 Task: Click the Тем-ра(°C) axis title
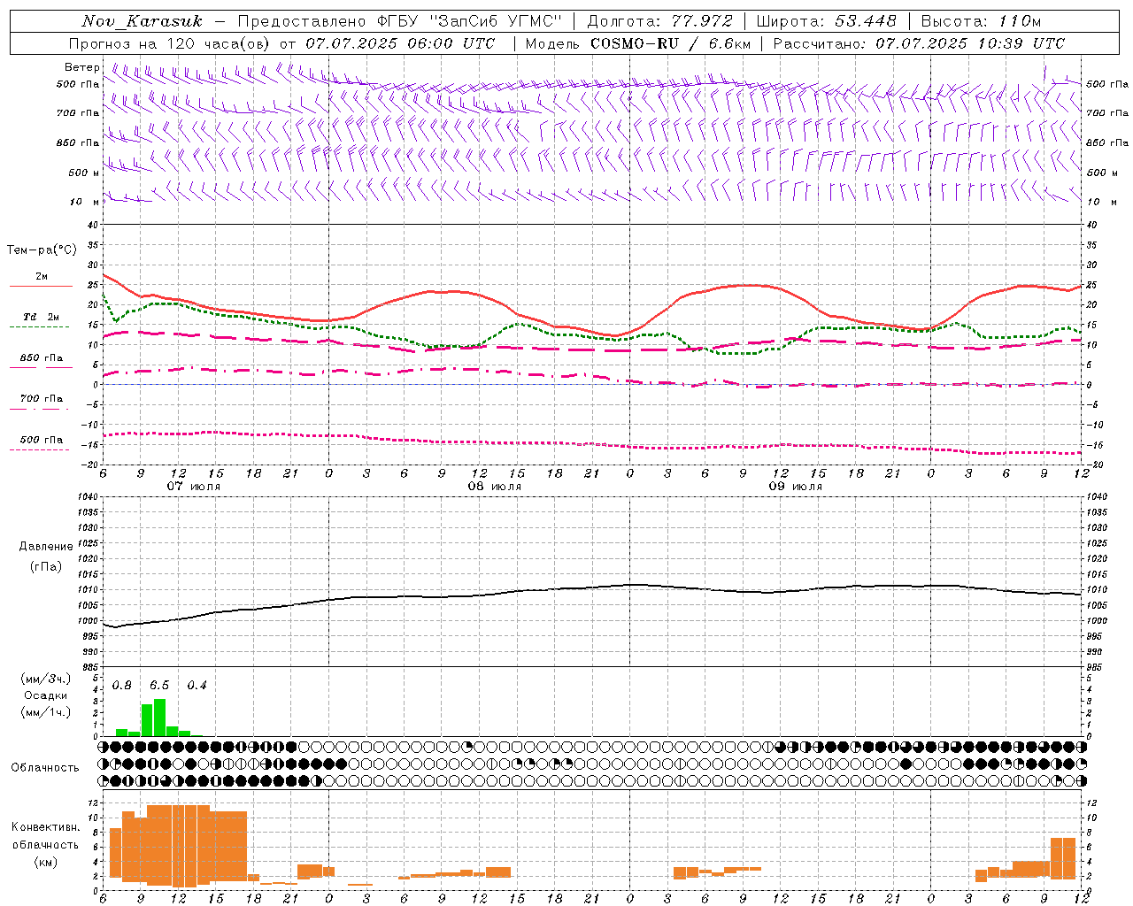point(42,250)
